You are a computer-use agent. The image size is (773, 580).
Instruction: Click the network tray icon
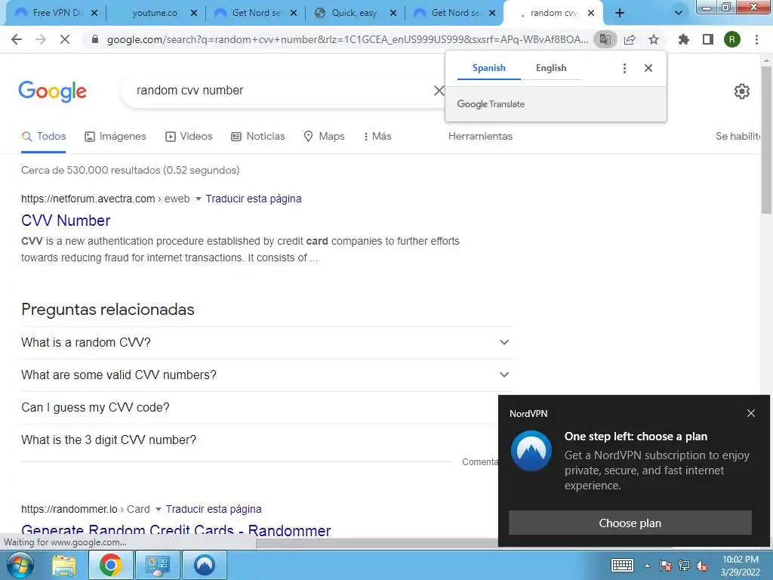(x=684, y=566)
